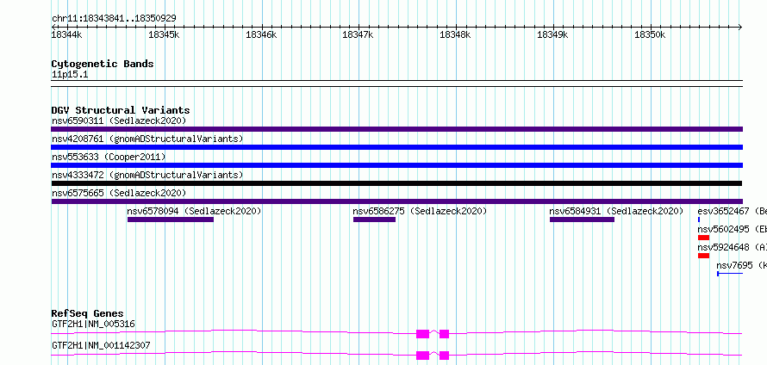Click the first exon block of GTF2H1|NM_001142307
The image size is (767, 365).
[x=422, y=356]
